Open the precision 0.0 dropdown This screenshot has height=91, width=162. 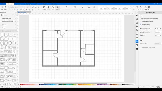(158, 36)
